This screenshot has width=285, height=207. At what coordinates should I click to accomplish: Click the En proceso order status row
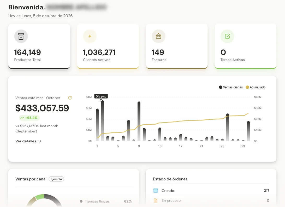[211, 200]
